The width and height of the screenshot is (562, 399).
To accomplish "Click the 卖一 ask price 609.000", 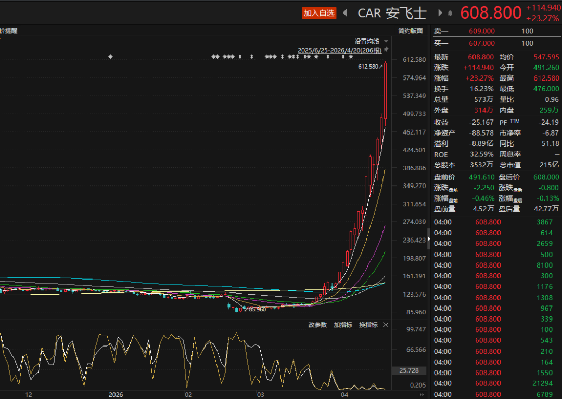I will pyautogui.click(x=481, y=31).
